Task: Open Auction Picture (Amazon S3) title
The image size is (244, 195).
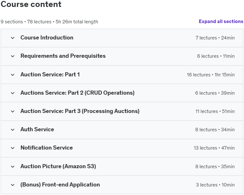Action: [x=58, y=166]
